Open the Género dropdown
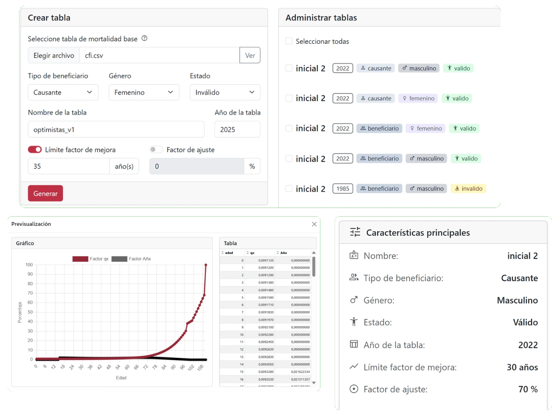The width and height of the screenshot is (558, 414). [x=144, y=92]
